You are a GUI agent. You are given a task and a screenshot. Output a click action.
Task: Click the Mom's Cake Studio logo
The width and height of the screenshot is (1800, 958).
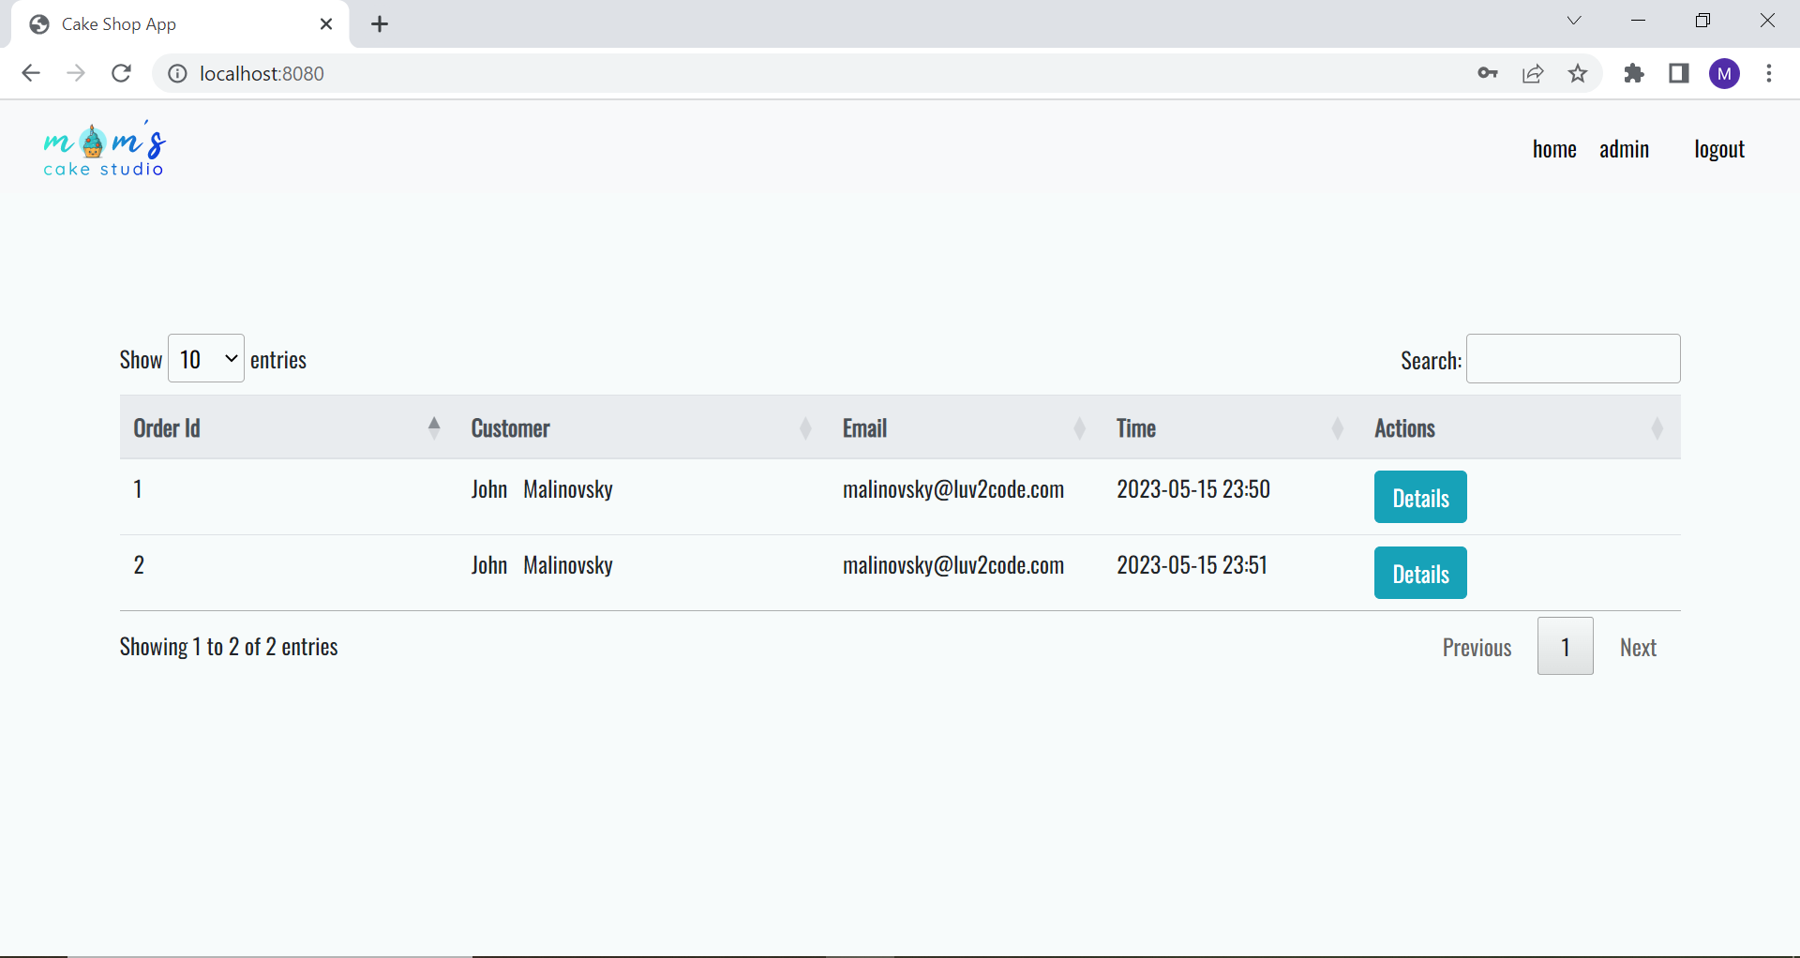click(x=103, y=148)
